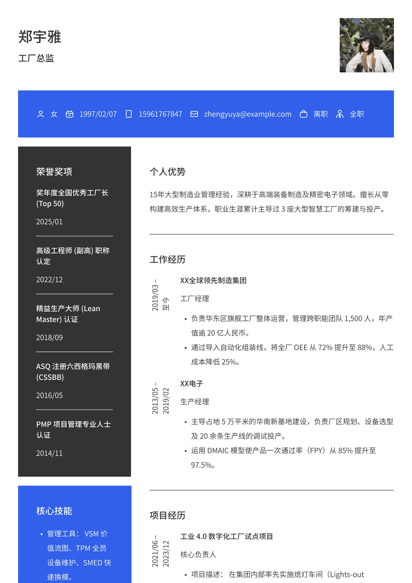Select company name XX全球领先制造集团
Image resolution: width=412 pixels, height=583 pixels.
[x=213, y=281]
